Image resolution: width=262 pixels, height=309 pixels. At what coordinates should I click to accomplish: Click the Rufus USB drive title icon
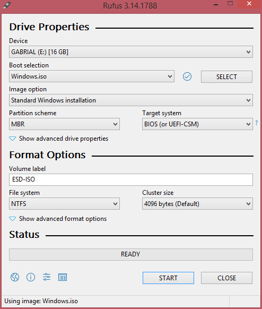(7, 5)
